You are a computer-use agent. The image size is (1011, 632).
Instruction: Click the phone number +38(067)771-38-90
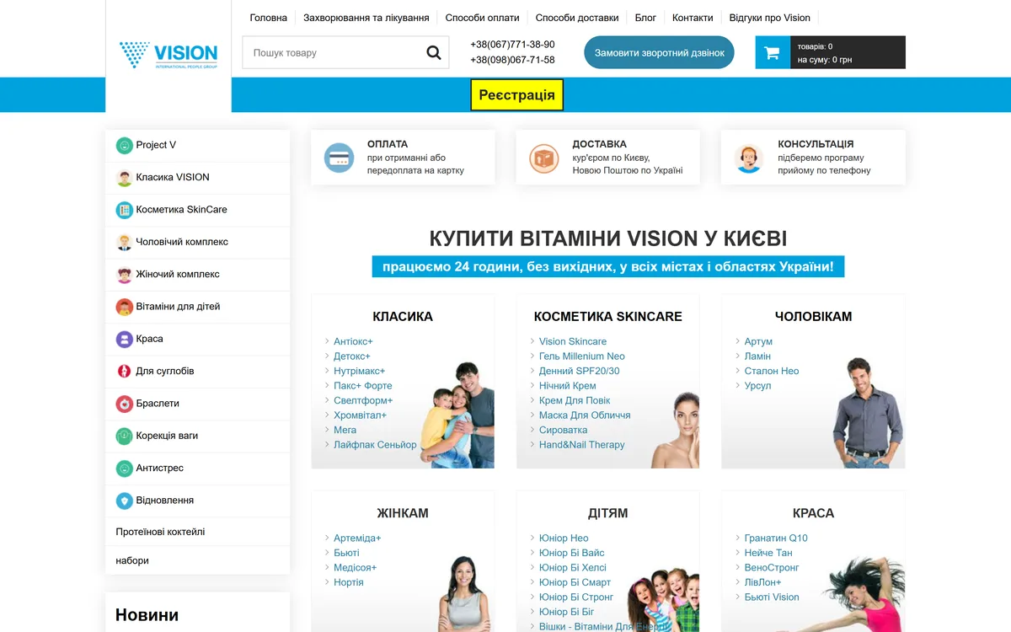(x=512, y=45)
